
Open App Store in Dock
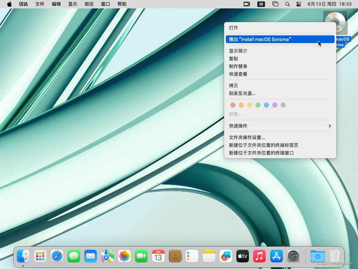[277, 256]
